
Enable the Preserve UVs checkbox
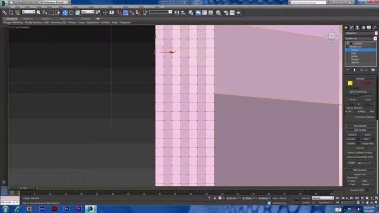(349, 191)
